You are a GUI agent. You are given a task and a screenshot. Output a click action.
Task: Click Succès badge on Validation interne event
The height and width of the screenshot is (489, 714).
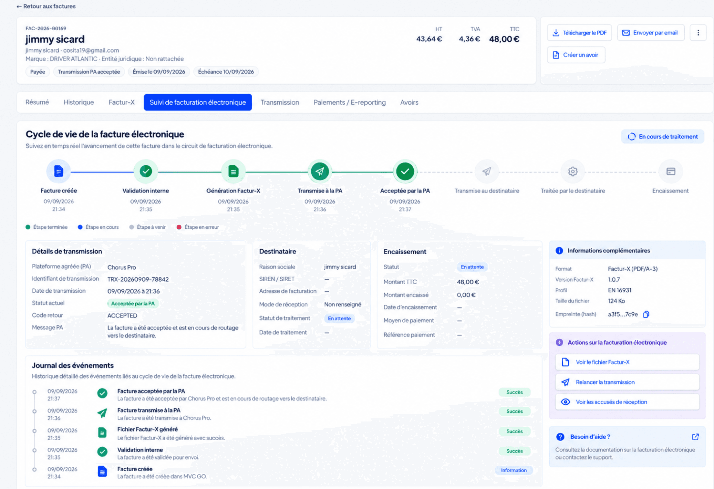514,451
